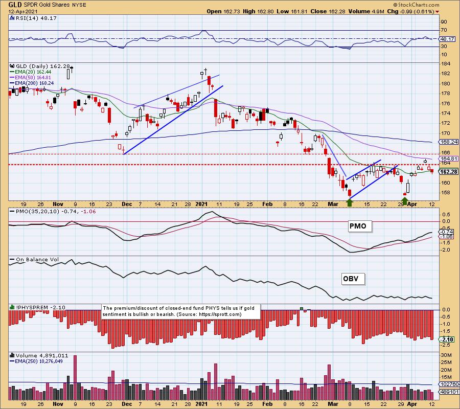Select the !PHYSPREM -2.10 legend label

[x=40, y=307]
